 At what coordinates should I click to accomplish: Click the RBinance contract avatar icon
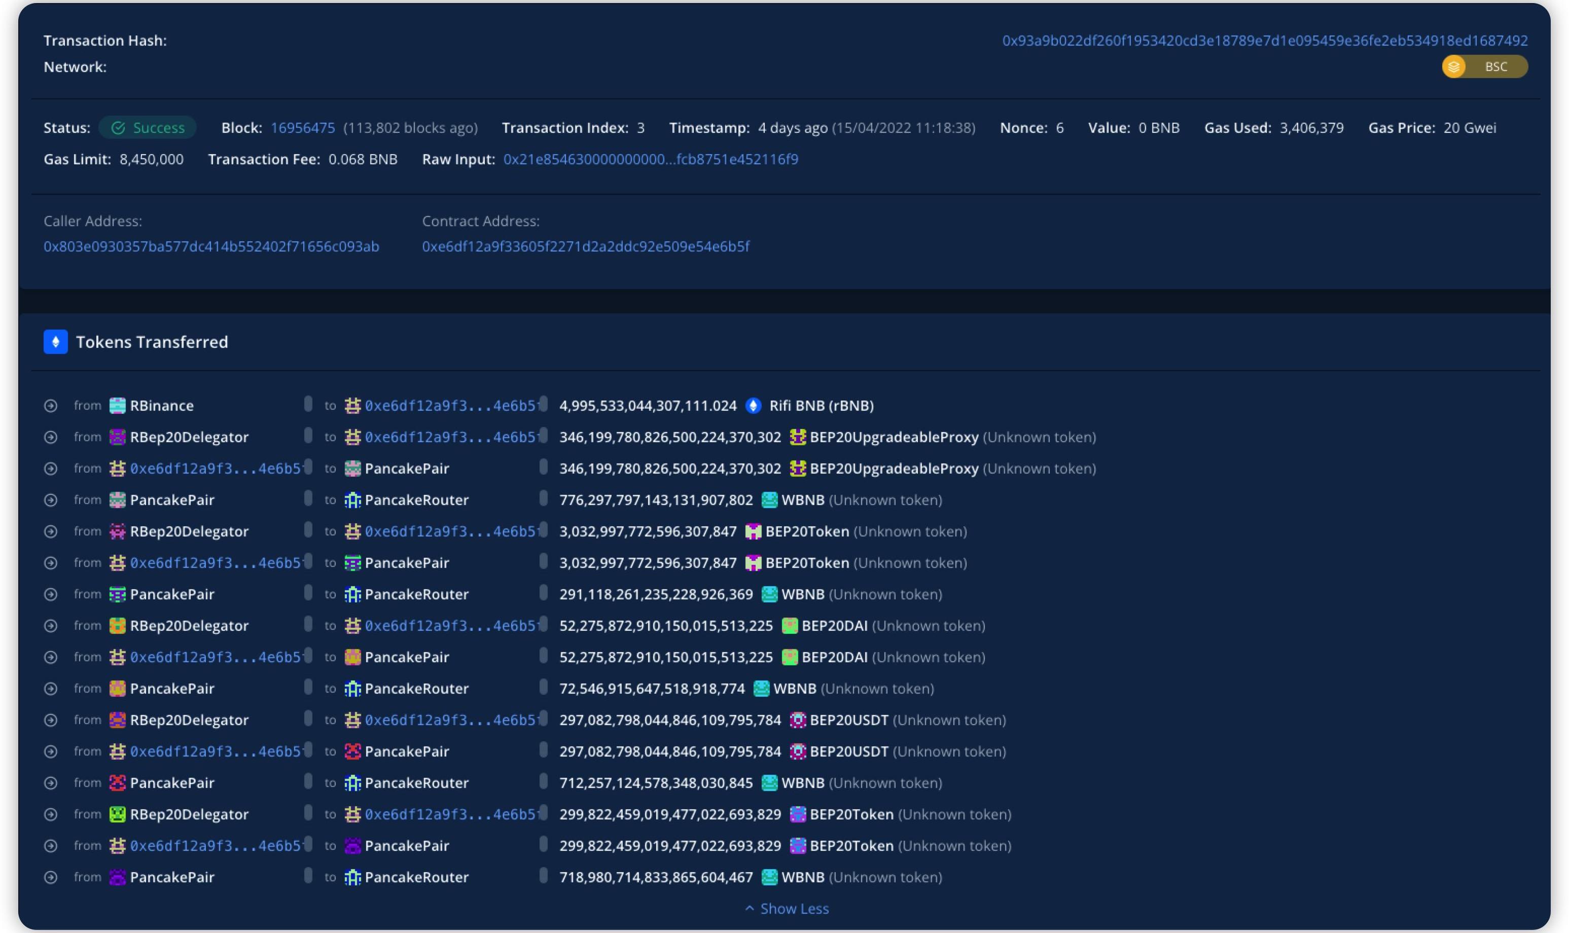[118, 406]
